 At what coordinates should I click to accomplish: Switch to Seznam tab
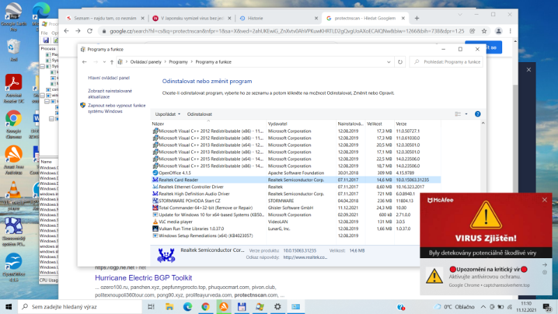point(105,18)
